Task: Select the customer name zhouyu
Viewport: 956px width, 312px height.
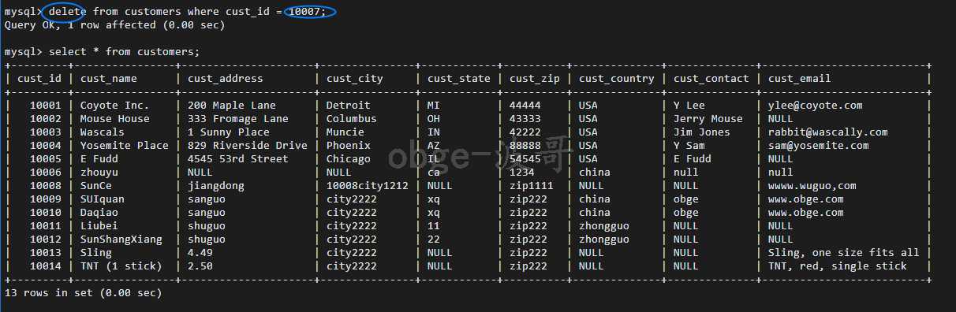Action: click(99, 173)
